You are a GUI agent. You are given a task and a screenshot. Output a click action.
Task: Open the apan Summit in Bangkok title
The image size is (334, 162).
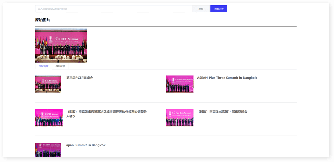point(86,145)
